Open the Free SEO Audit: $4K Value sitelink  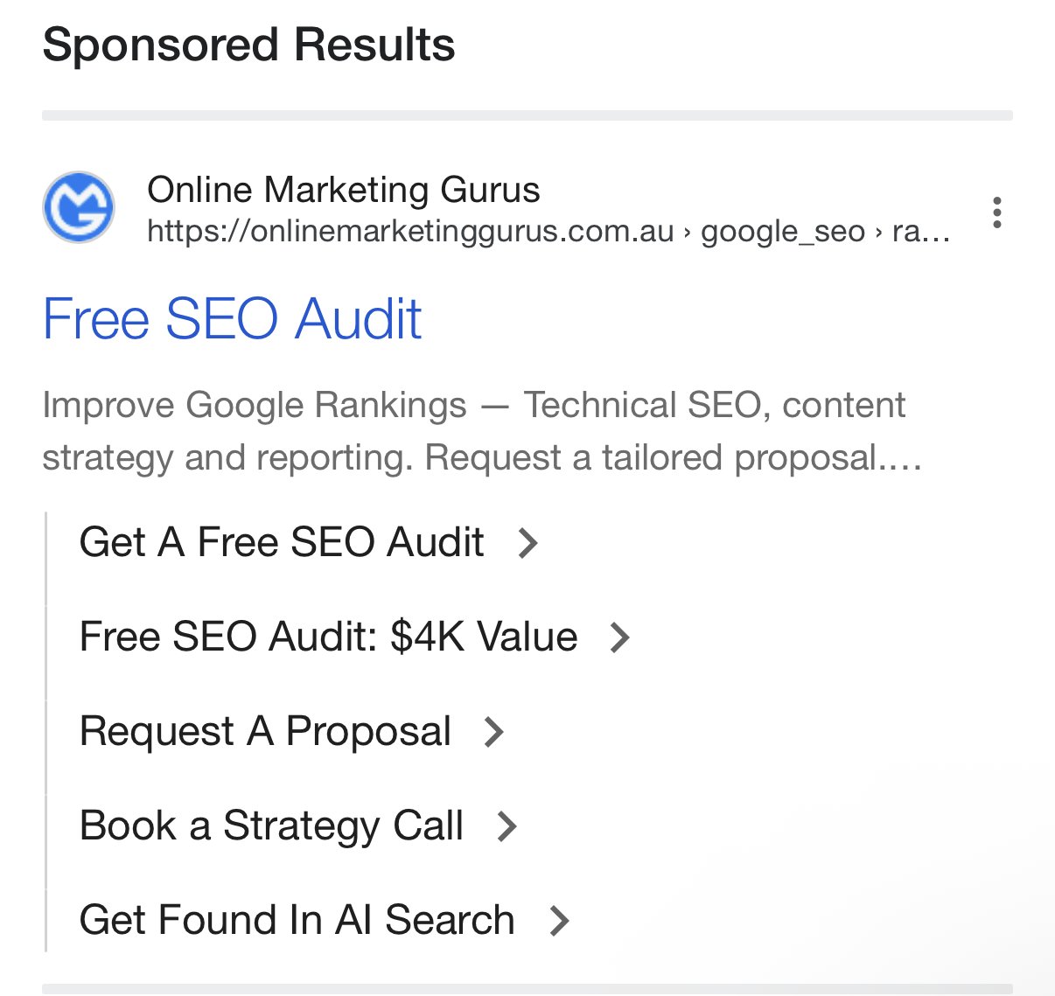pos(328,637)
